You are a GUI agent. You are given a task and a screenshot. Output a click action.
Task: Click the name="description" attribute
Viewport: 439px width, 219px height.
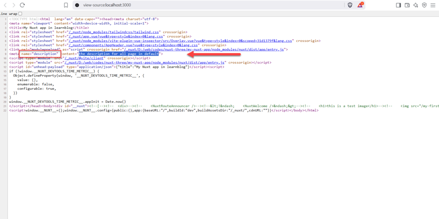(x=40, y=53)
